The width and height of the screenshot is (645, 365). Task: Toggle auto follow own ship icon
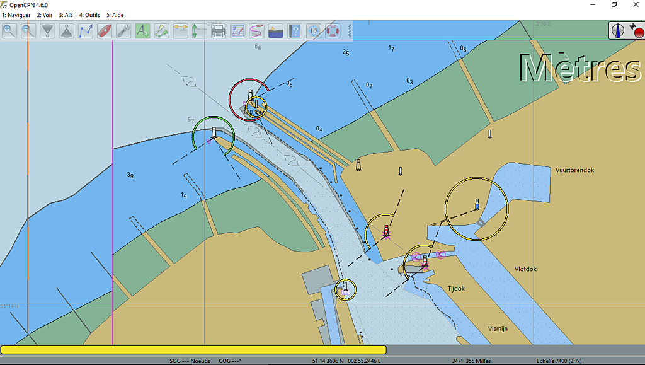click(105, 31)
